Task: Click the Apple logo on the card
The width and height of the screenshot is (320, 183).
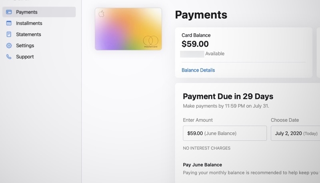Action: 101,14
